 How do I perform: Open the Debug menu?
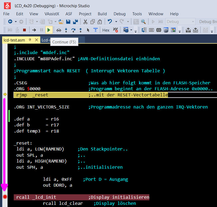coord(120,14)
